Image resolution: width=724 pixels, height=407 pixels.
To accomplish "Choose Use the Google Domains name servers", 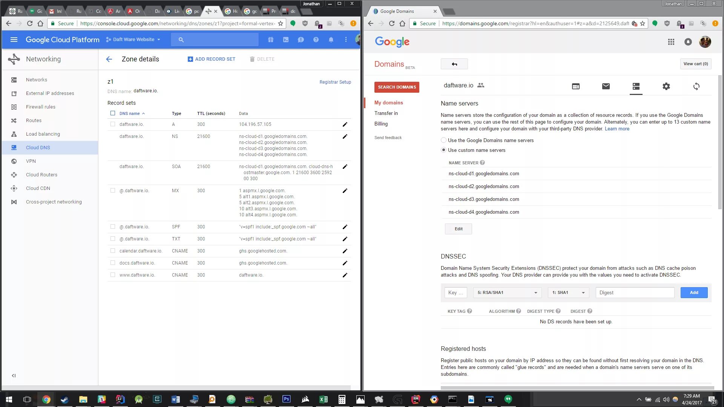I will (443, 140).
